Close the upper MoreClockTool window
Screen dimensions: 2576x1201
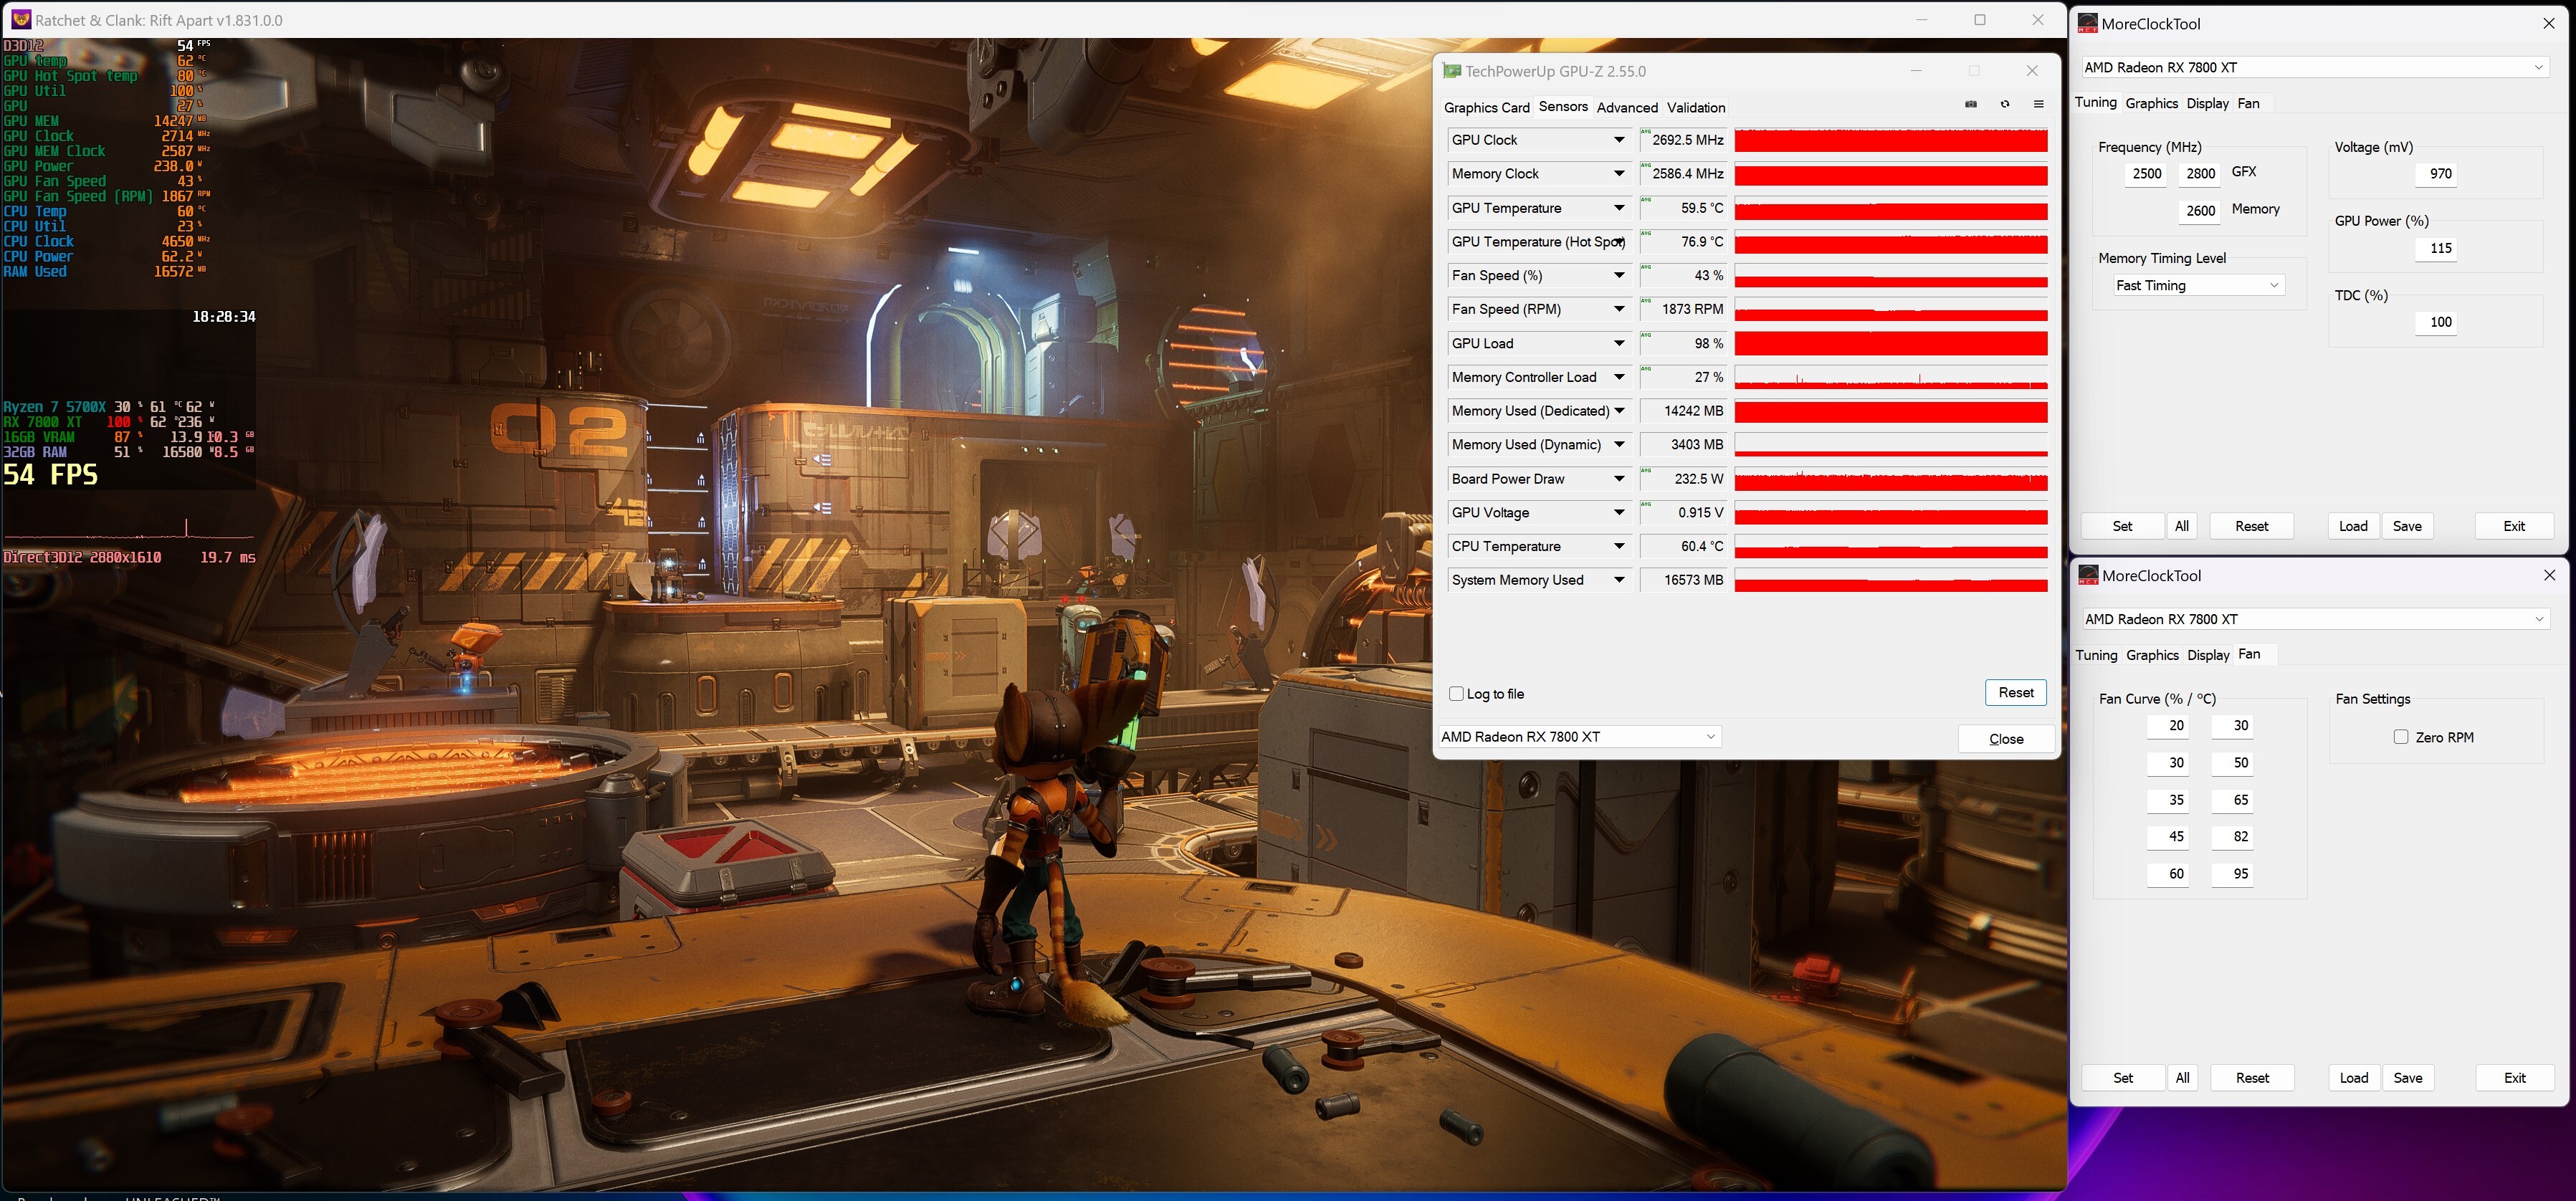coord(2548,23)
